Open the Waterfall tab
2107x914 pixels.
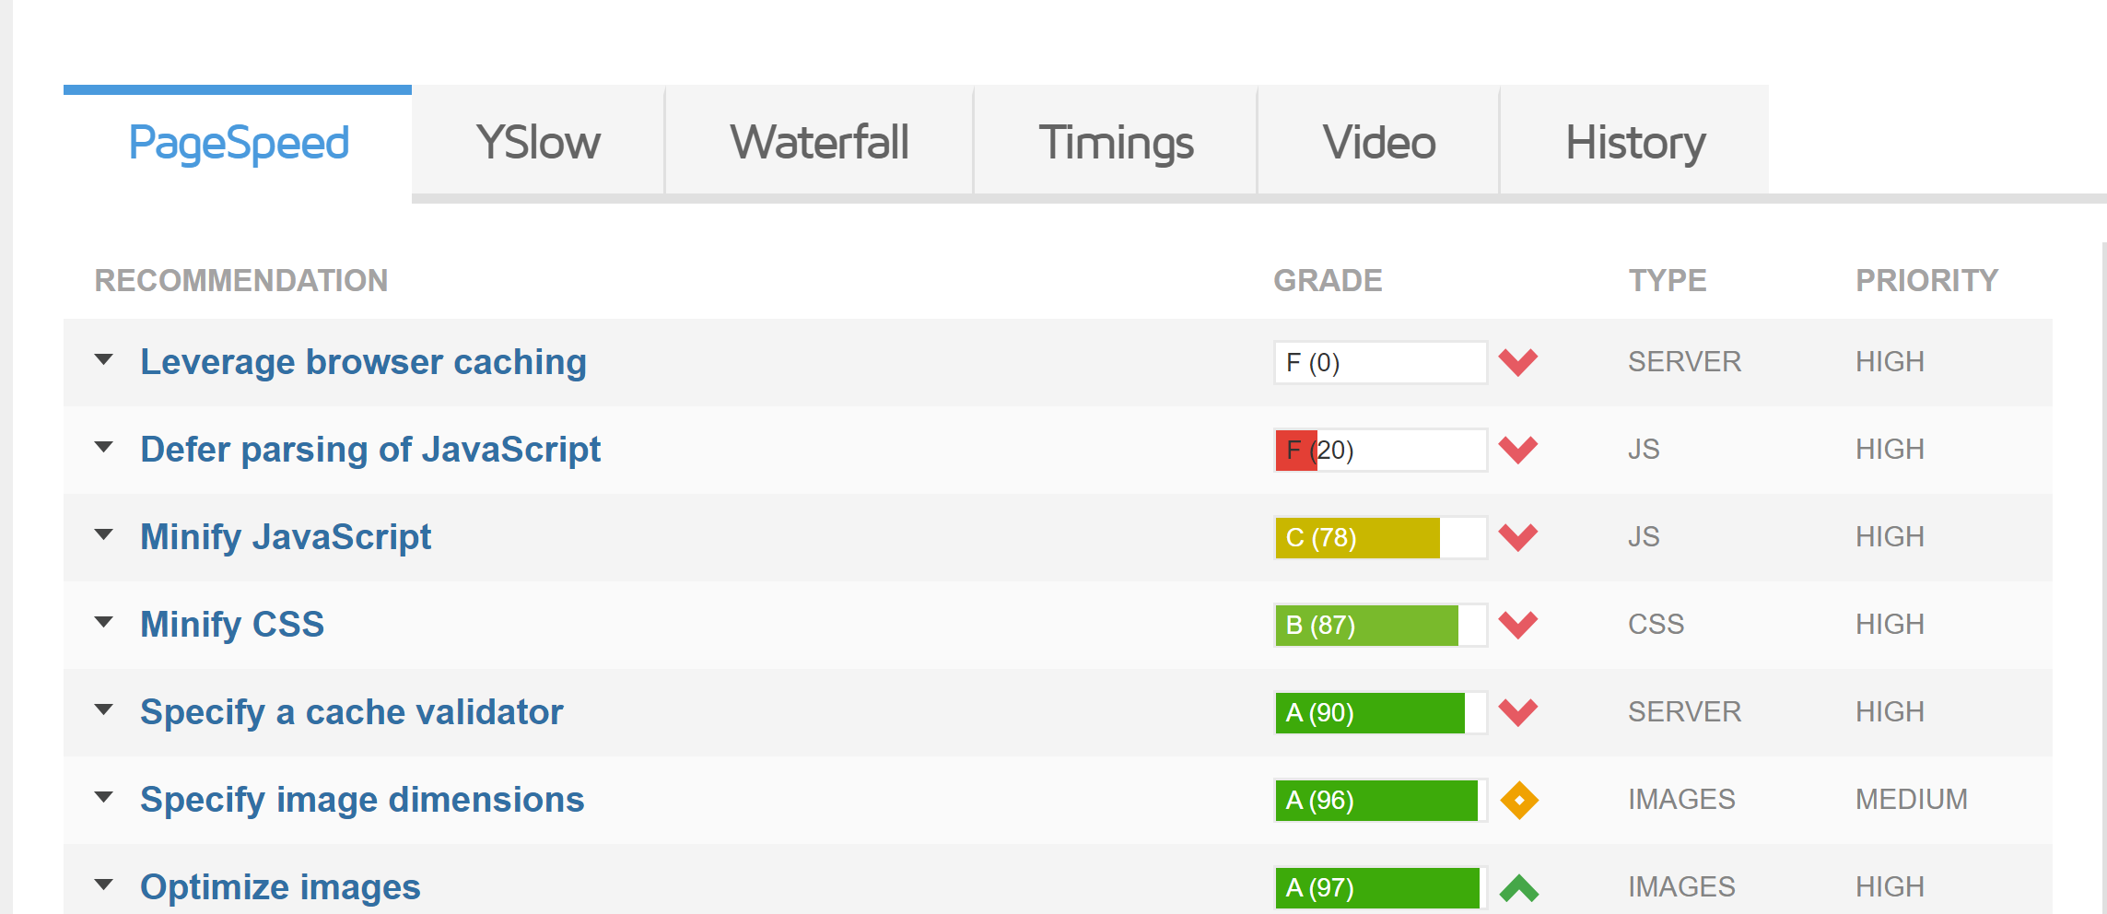click(x=819, y=143)
